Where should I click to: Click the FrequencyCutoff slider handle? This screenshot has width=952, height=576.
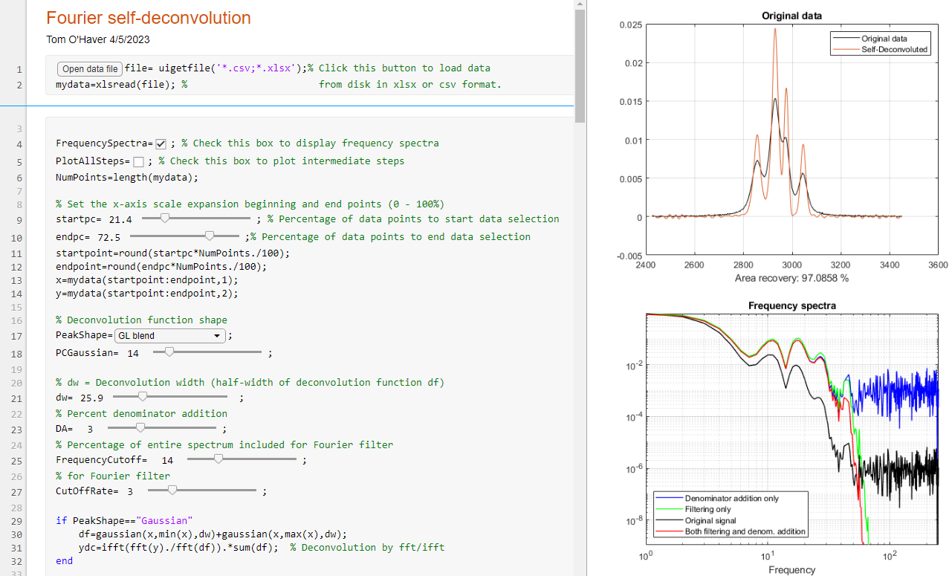click(218, 459)
